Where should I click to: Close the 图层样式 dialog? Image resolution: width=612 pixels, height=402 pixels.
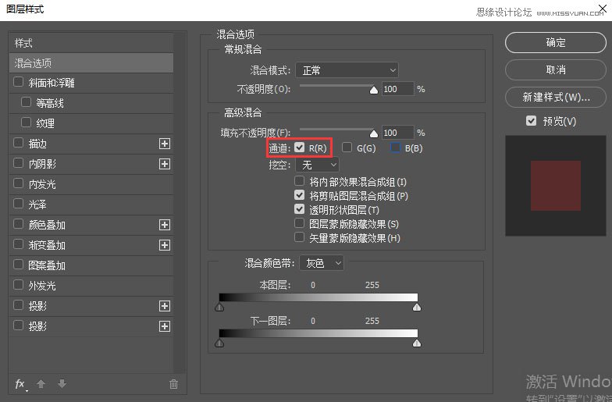(603, 7)
